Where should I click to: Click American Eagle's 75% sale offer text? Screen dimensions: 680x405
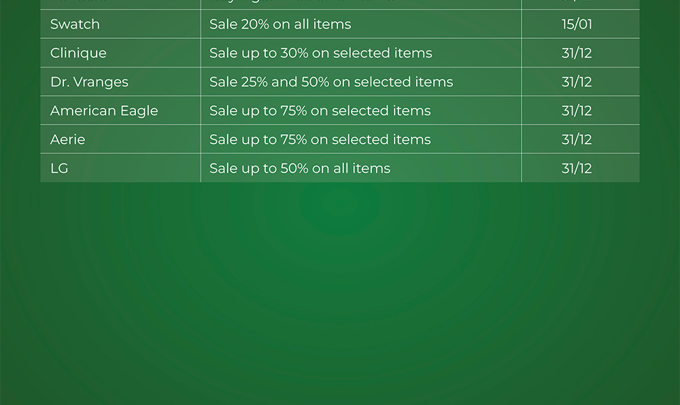point(320,111)
